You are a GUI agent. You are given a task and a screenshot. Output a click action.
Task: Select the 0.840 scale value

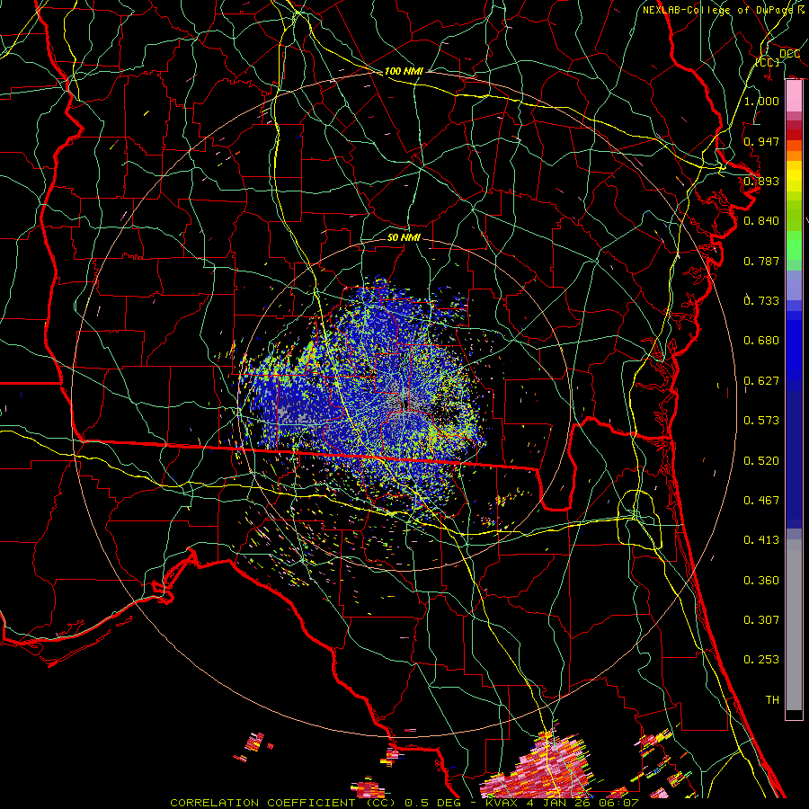pos(761,221)
